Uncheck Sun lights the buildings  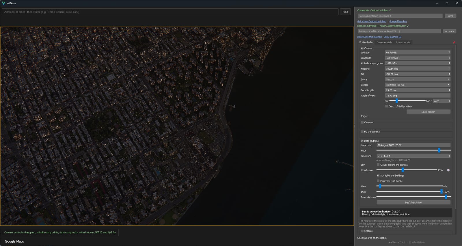(378, 176)
